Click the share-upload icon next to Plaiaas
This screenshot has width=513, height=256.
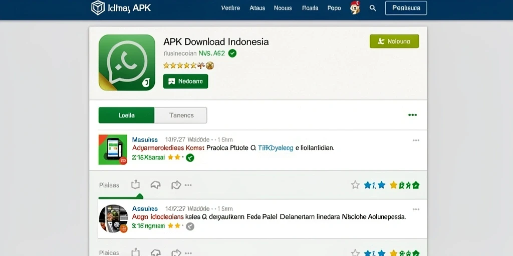click(135, 185)
